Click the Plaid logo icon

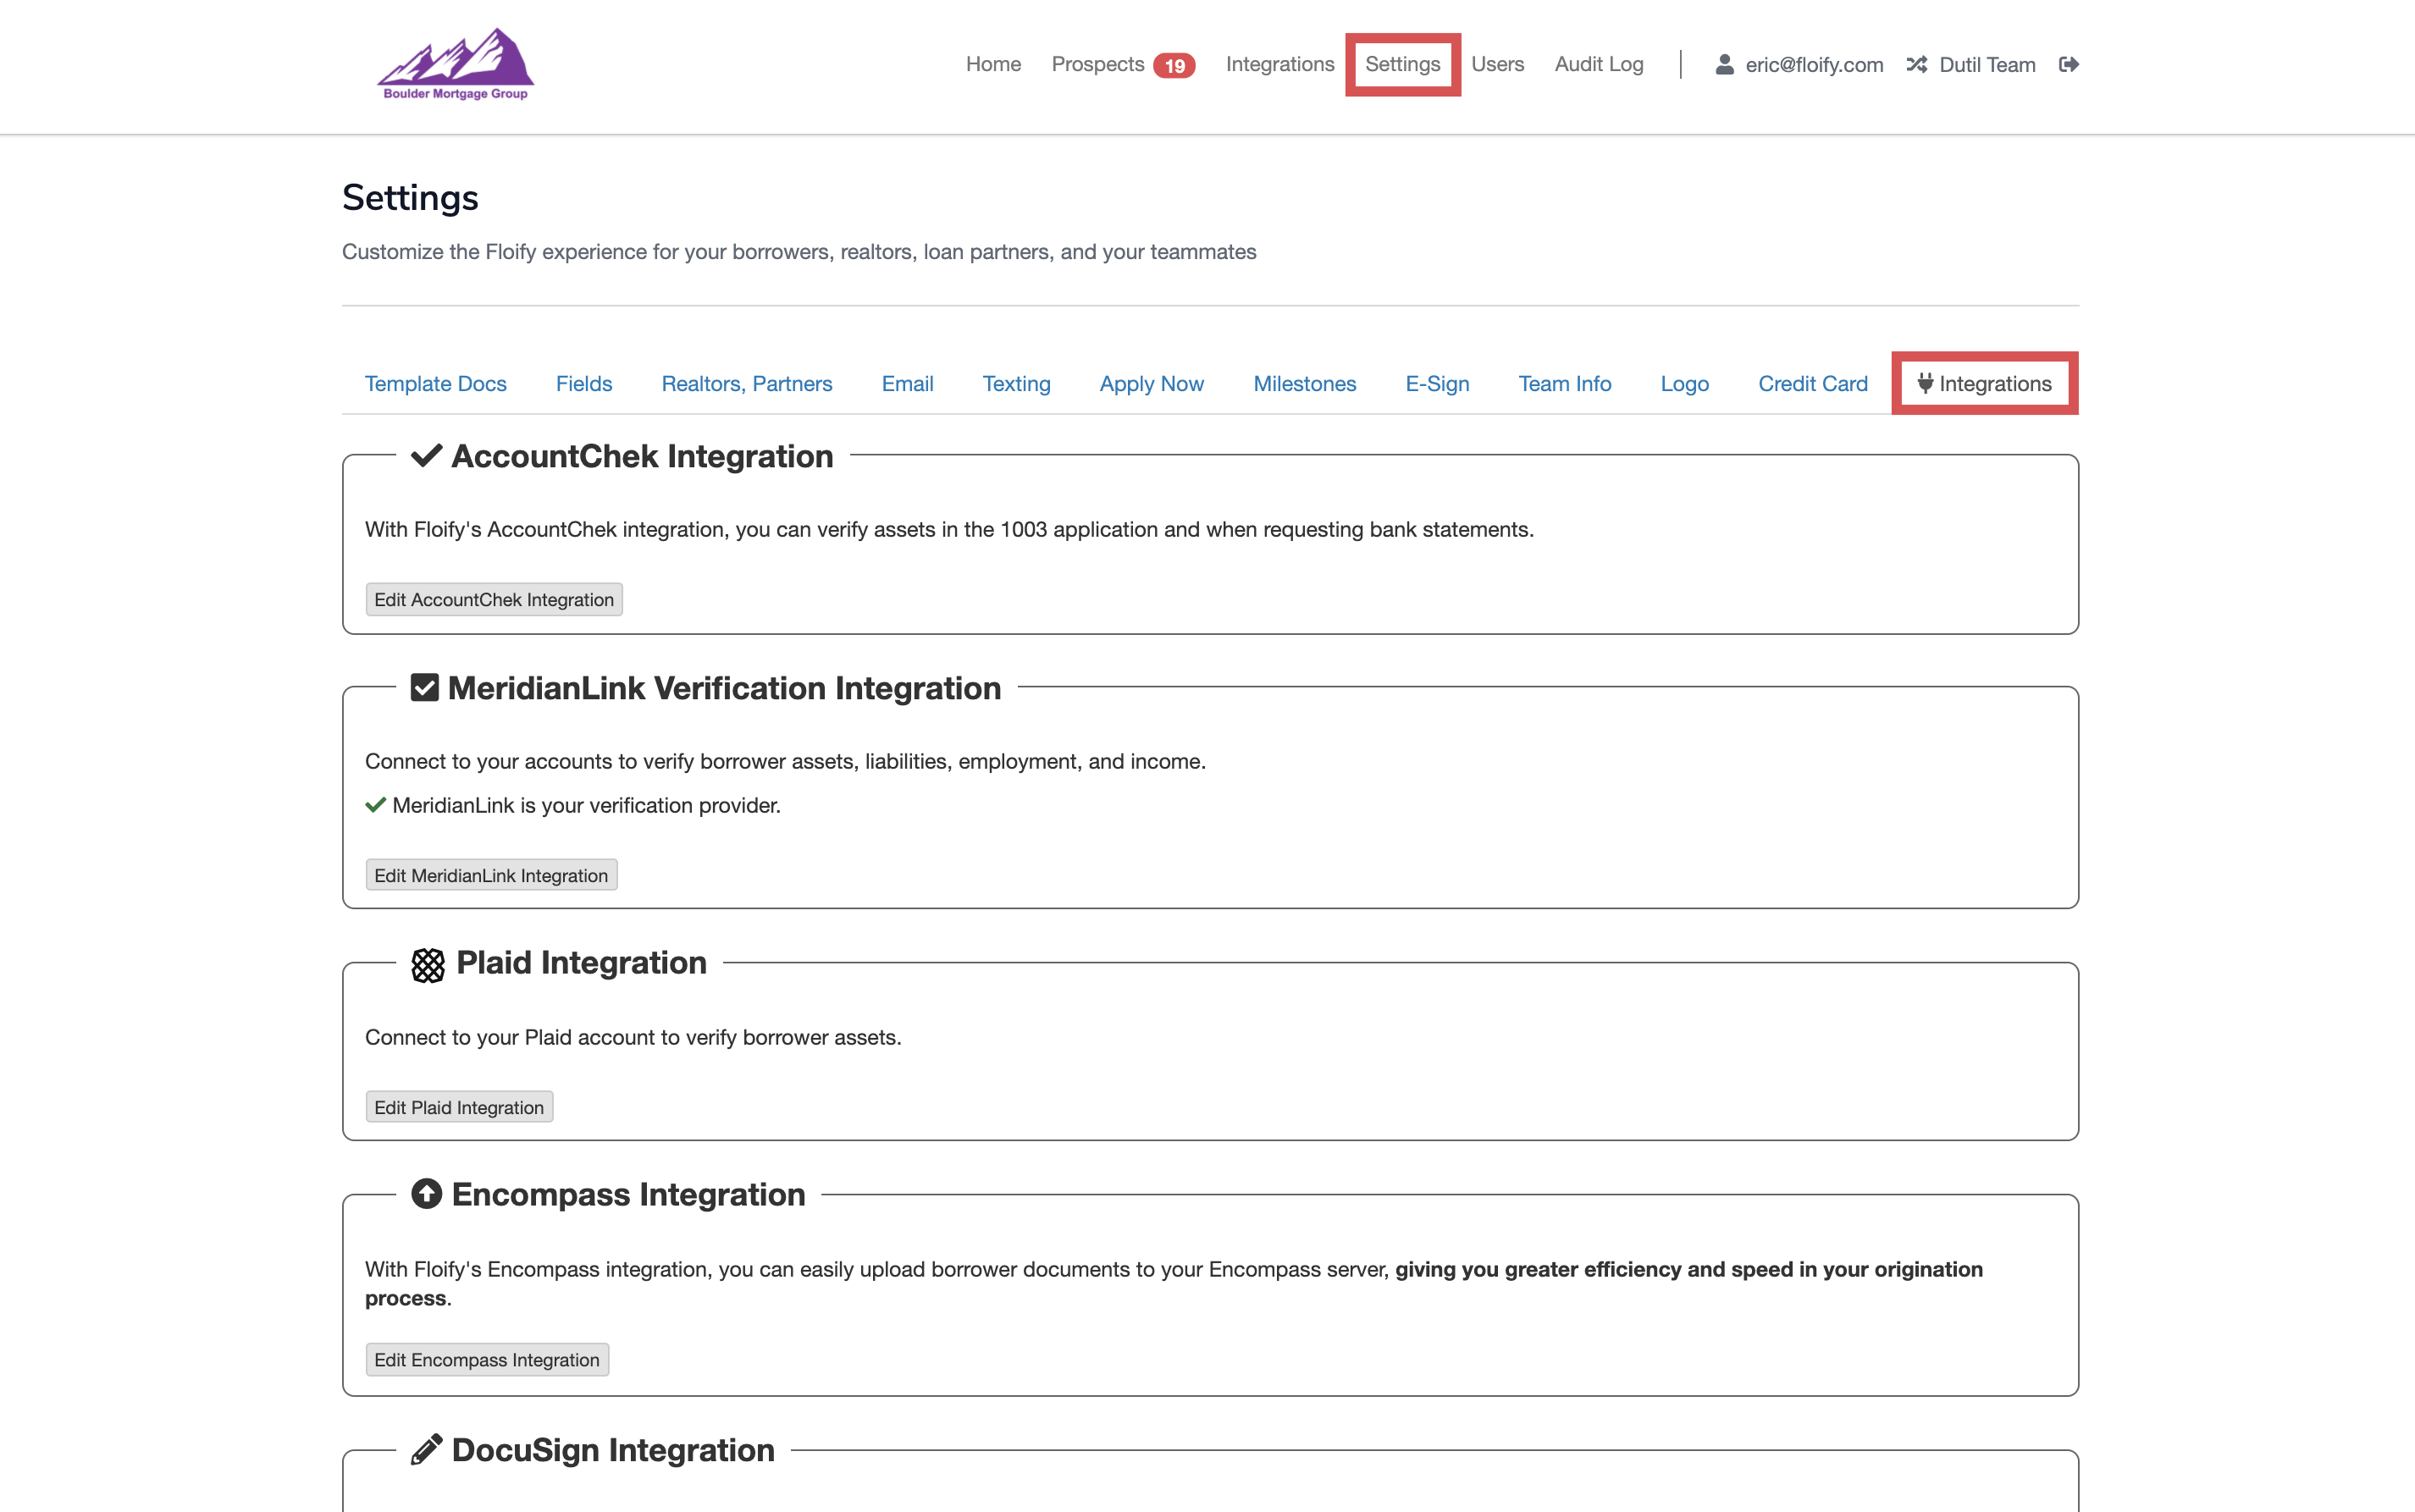click(428, 964)
